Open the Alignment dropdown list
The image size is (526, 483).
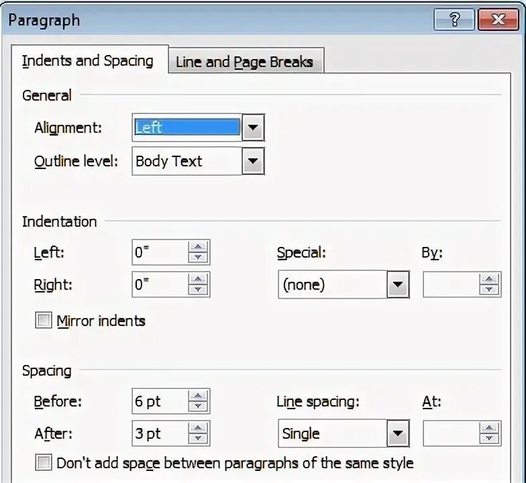(x=253, y=127)
